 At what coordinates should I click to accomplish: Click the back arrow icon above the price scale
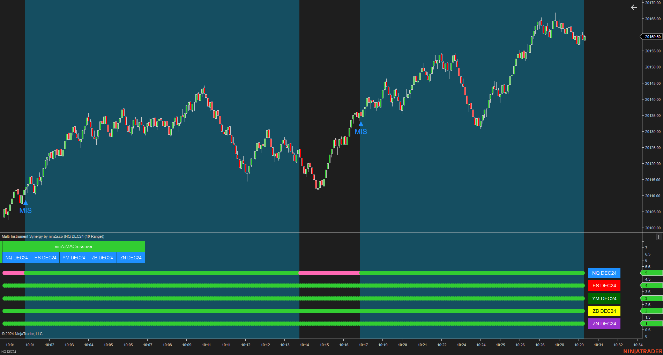634,7
